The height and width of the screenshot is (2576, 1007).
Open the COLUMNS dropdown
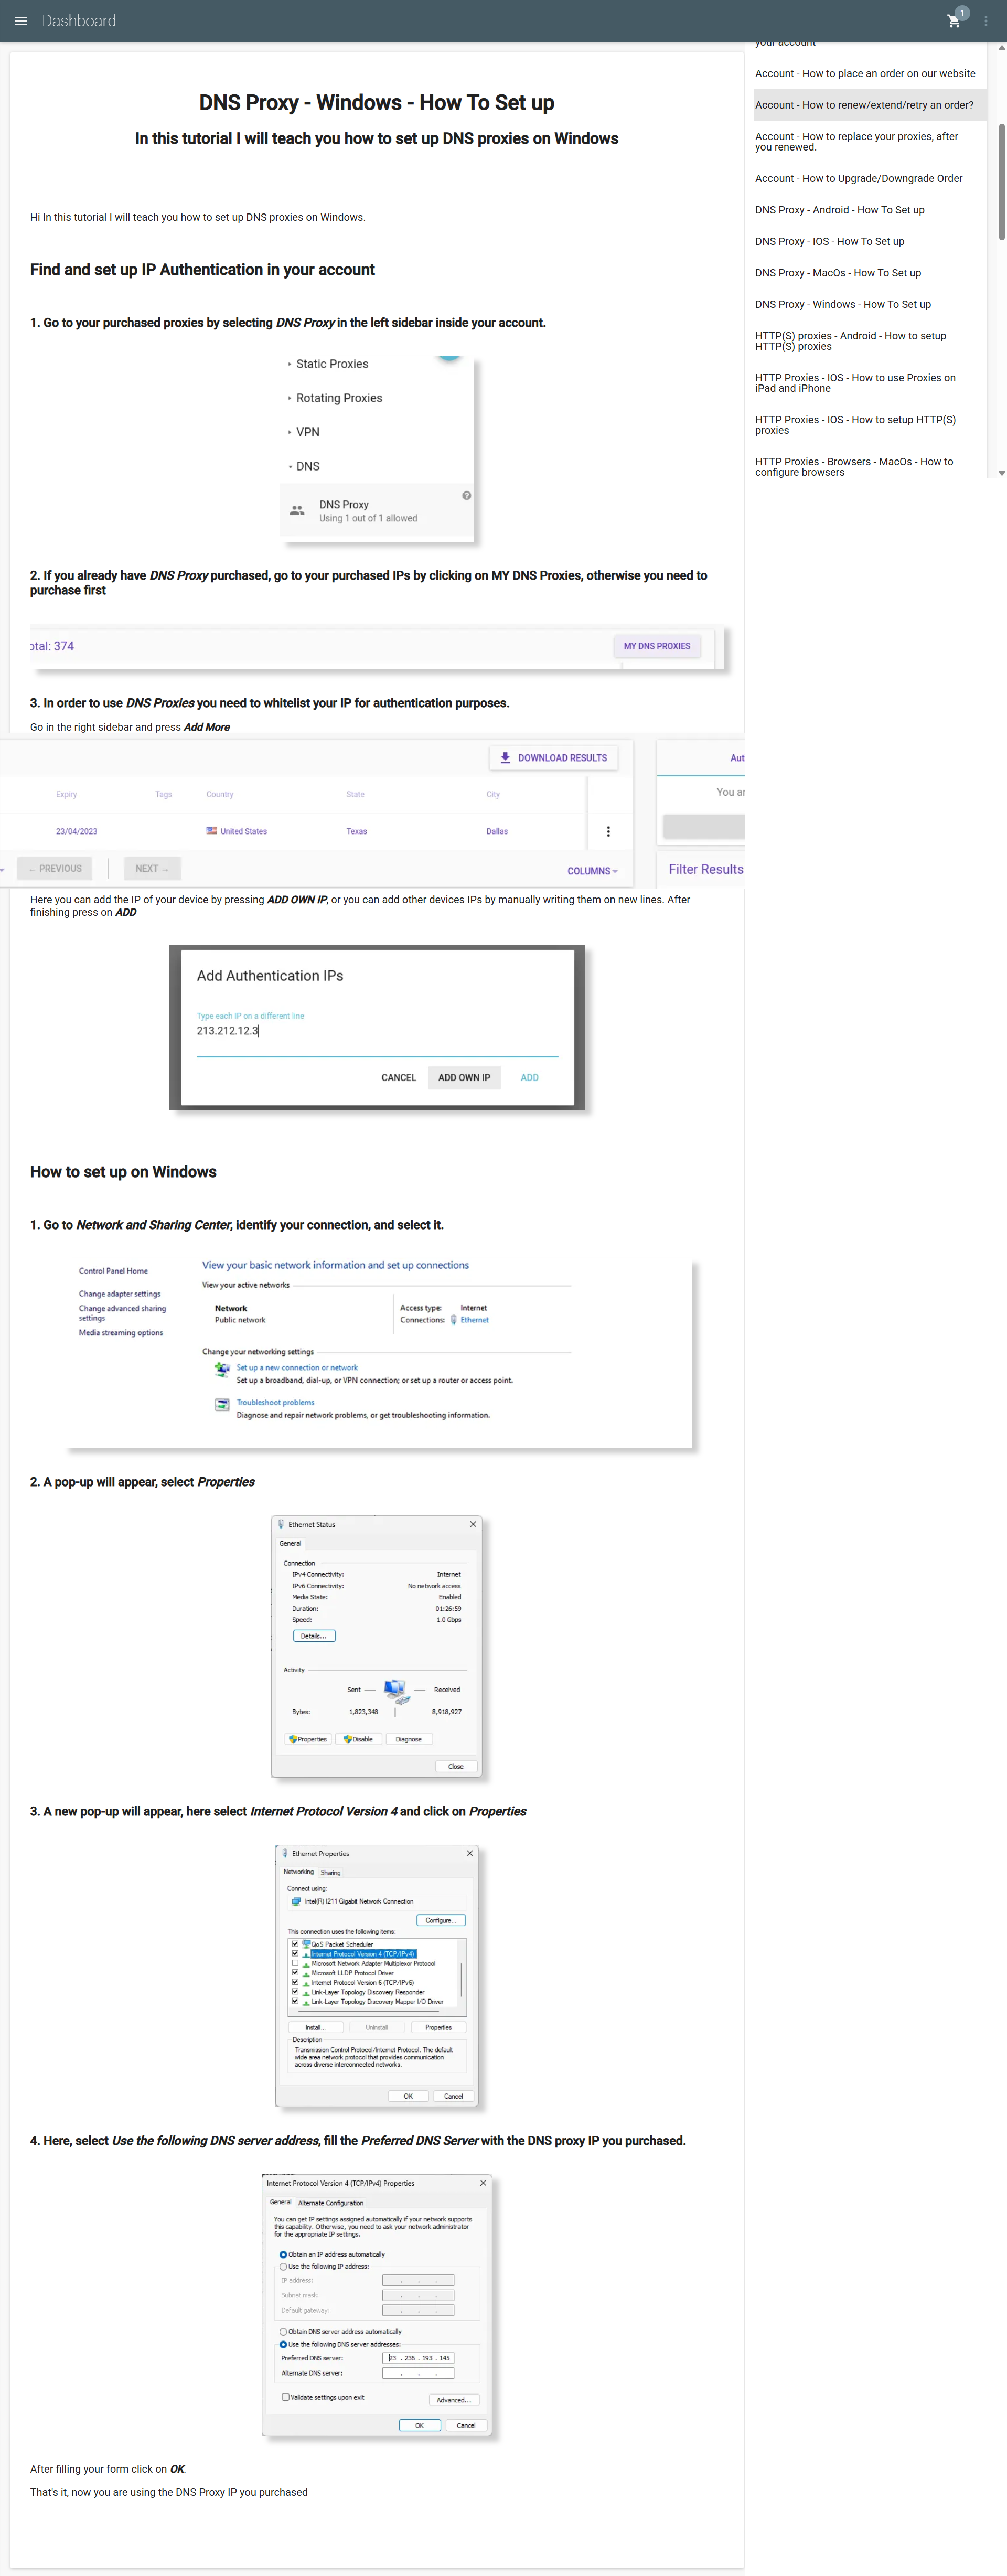592,871
